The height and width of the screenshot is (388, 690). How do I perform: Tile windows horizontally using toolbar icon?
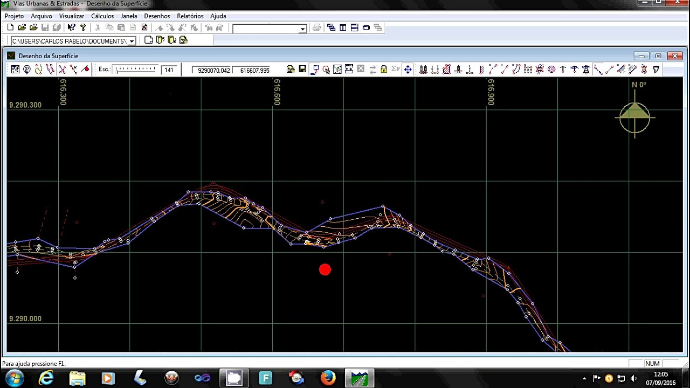355,28
